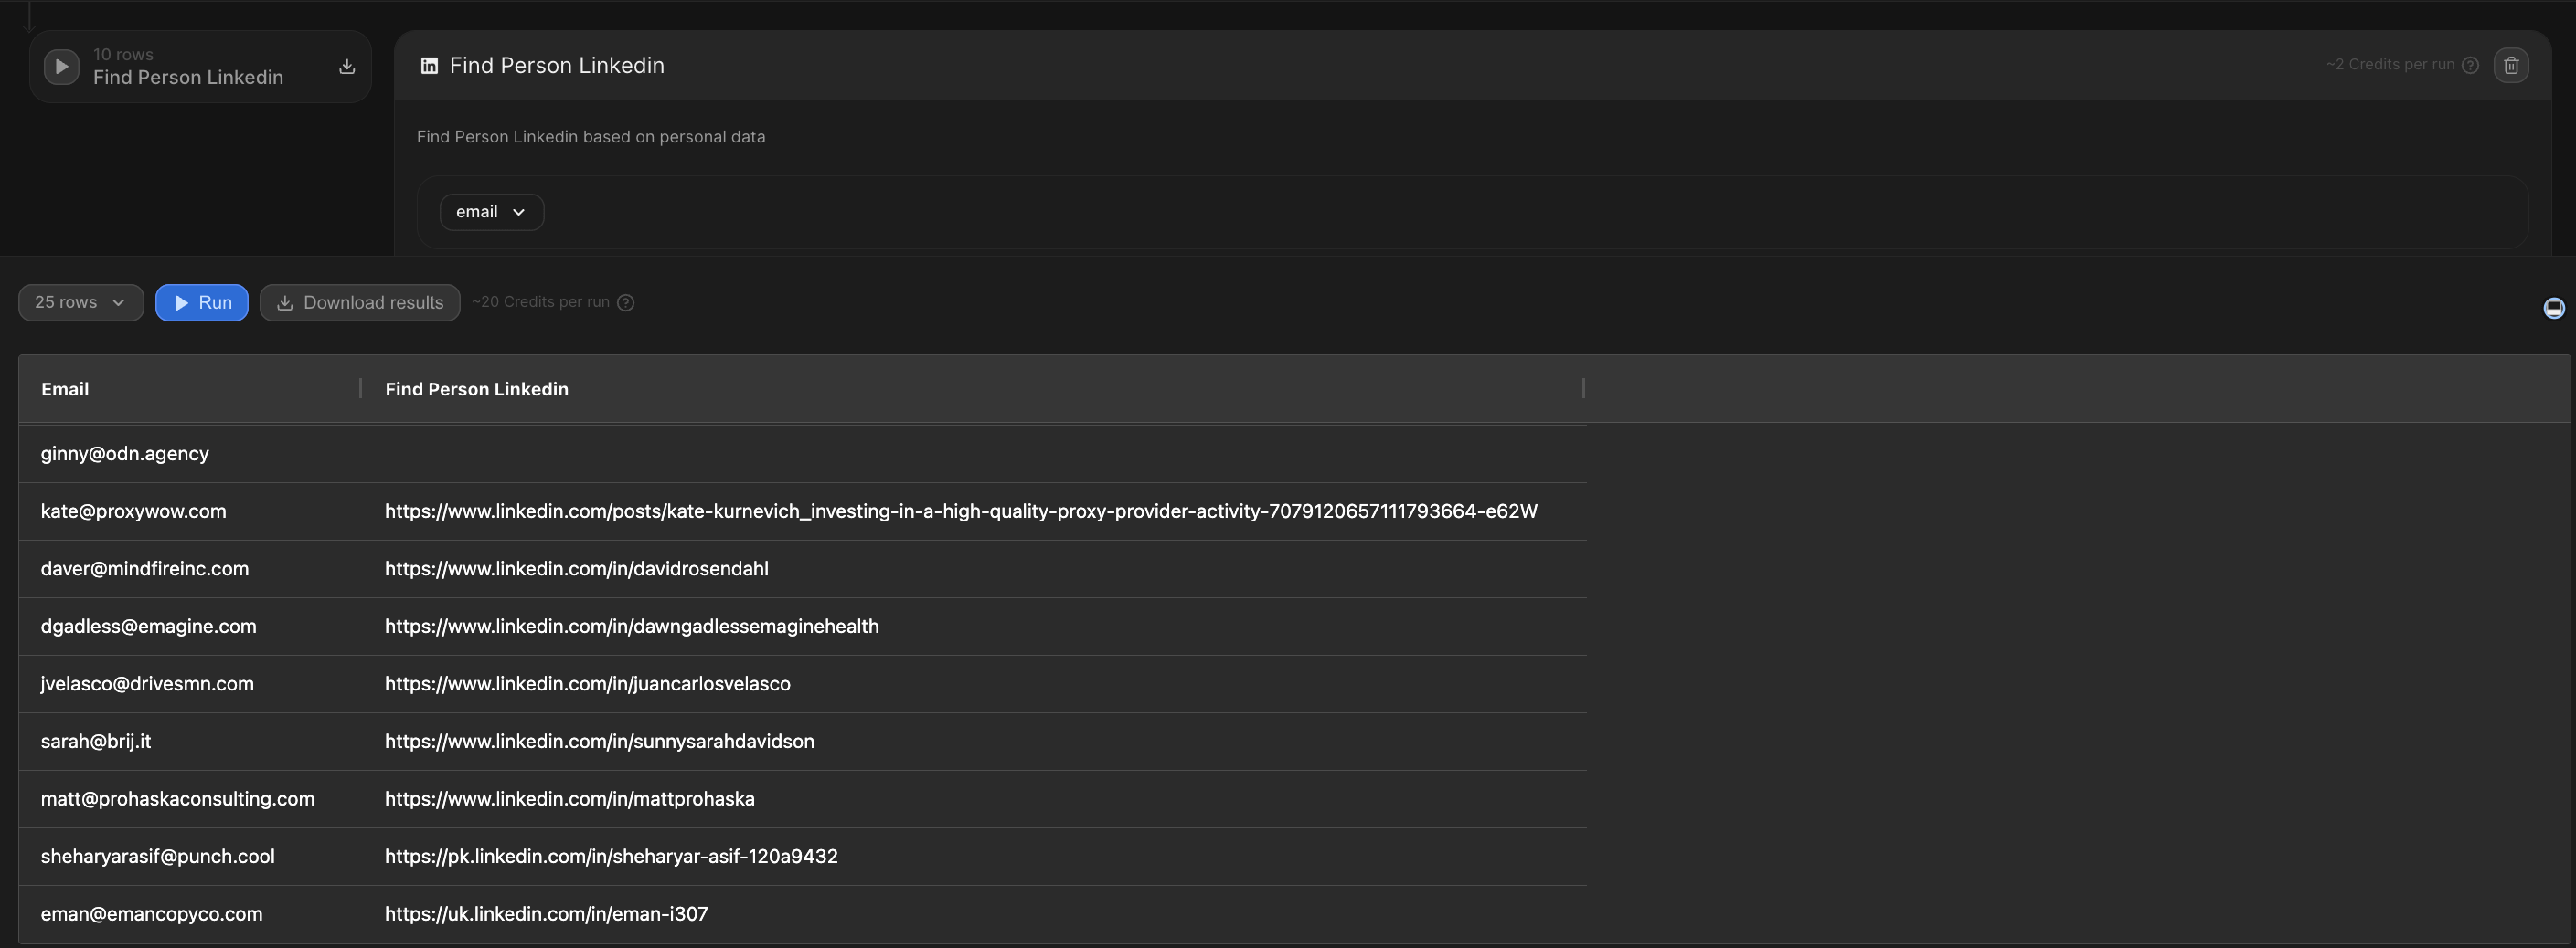Image resolution: width=2576 pixels, height=948 pixels.
Task: Click the Find Person Linkedin step card title
Action: point(188,77)
